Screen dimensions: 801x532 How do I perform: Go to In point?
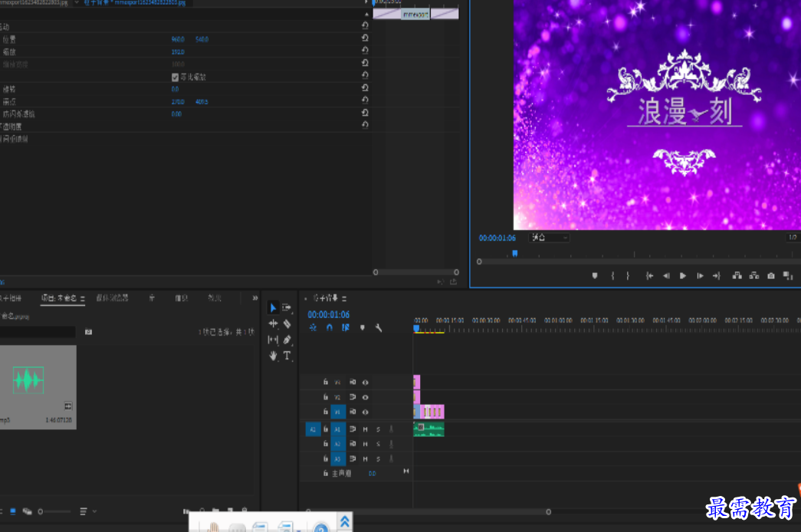(x=649, y=276)
